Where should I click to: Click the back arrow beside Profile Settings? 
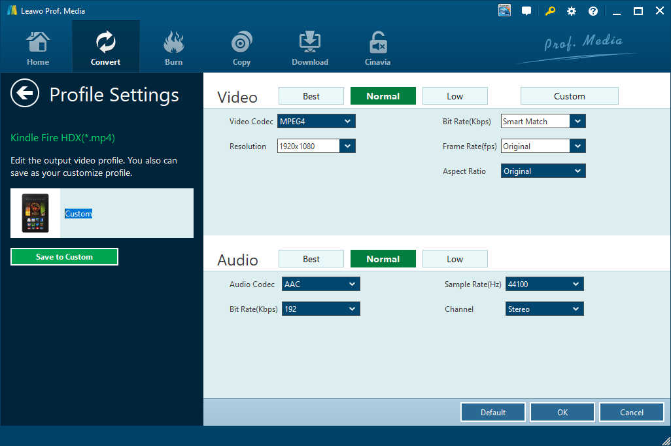coord(25,94)
